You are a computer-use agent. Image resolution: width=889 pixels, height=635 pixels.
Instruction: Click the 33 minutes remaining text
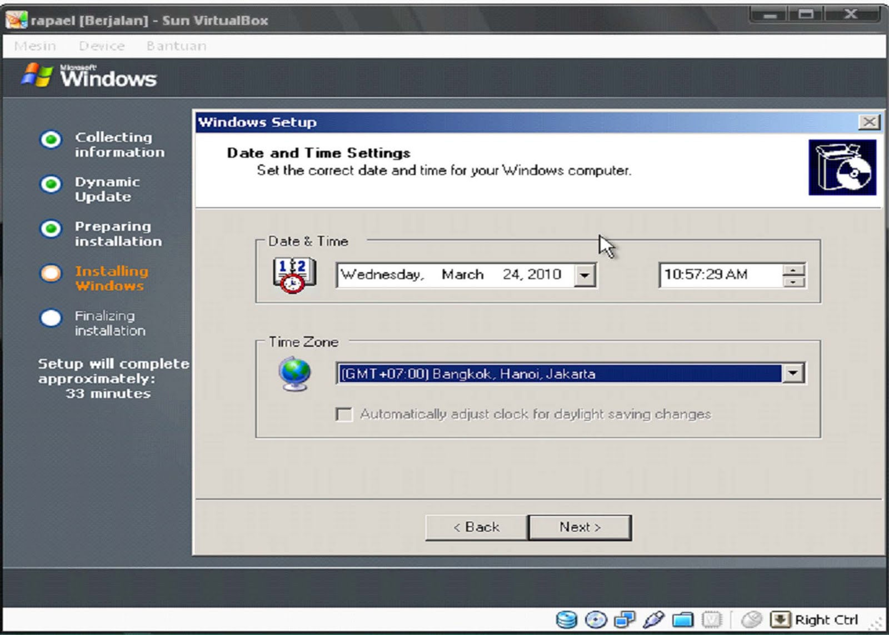point(108,393)
